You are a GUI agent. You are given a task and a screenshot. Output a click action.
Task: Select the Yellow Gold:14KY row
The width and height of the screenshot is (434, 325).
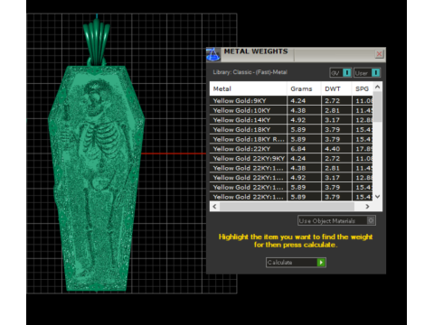pos(291,120)
